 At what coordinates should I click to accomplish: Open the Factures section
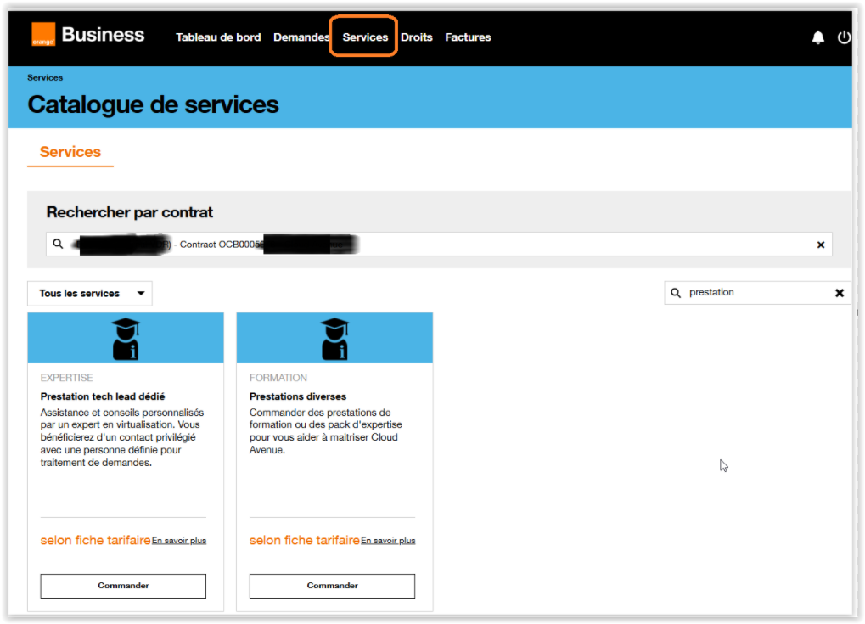click(468, 37)
